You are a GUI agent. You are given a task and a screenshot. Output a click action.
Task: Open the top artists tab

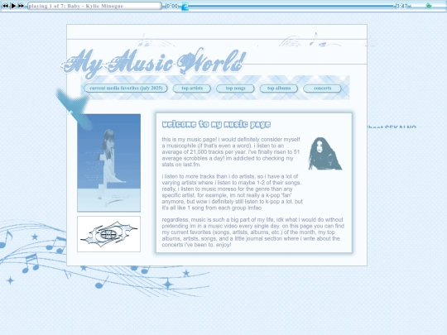[x=192, y=89]
